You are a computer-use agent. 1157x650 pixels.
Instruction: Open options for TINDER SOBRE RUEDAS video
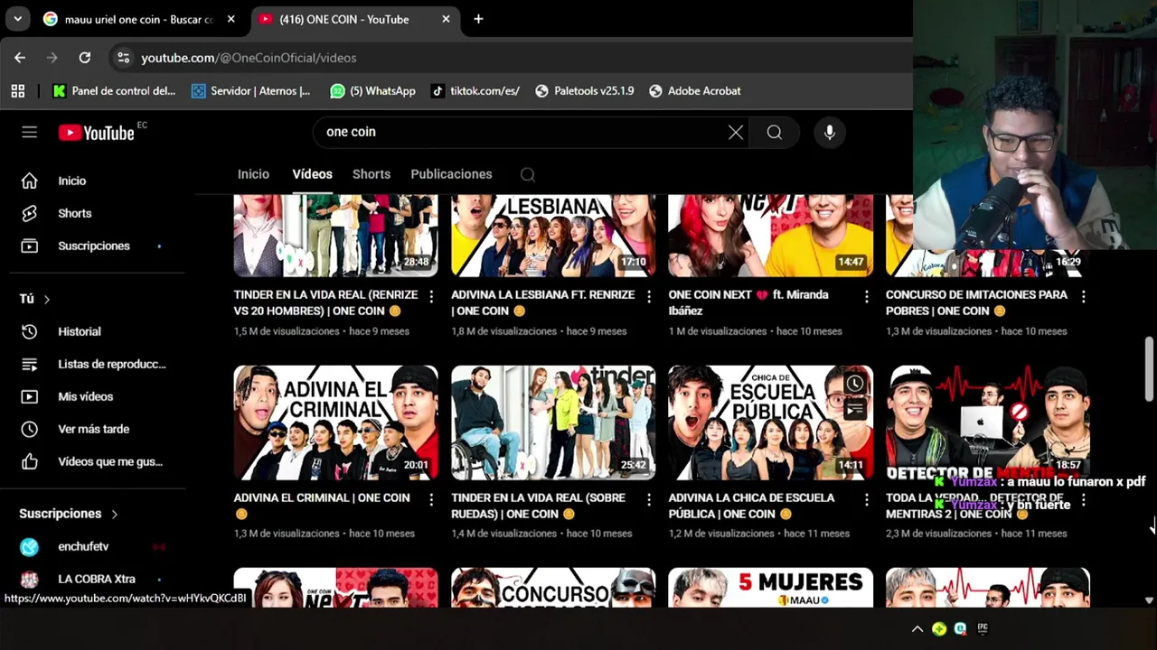coord(649,499)
